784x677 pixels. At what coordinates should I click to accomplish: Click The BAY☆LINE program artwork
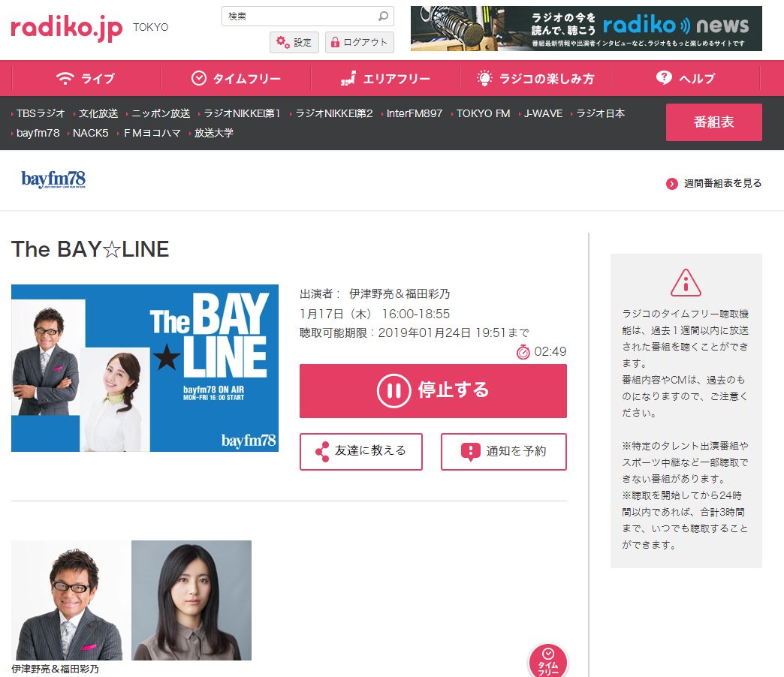pos(144,369)
